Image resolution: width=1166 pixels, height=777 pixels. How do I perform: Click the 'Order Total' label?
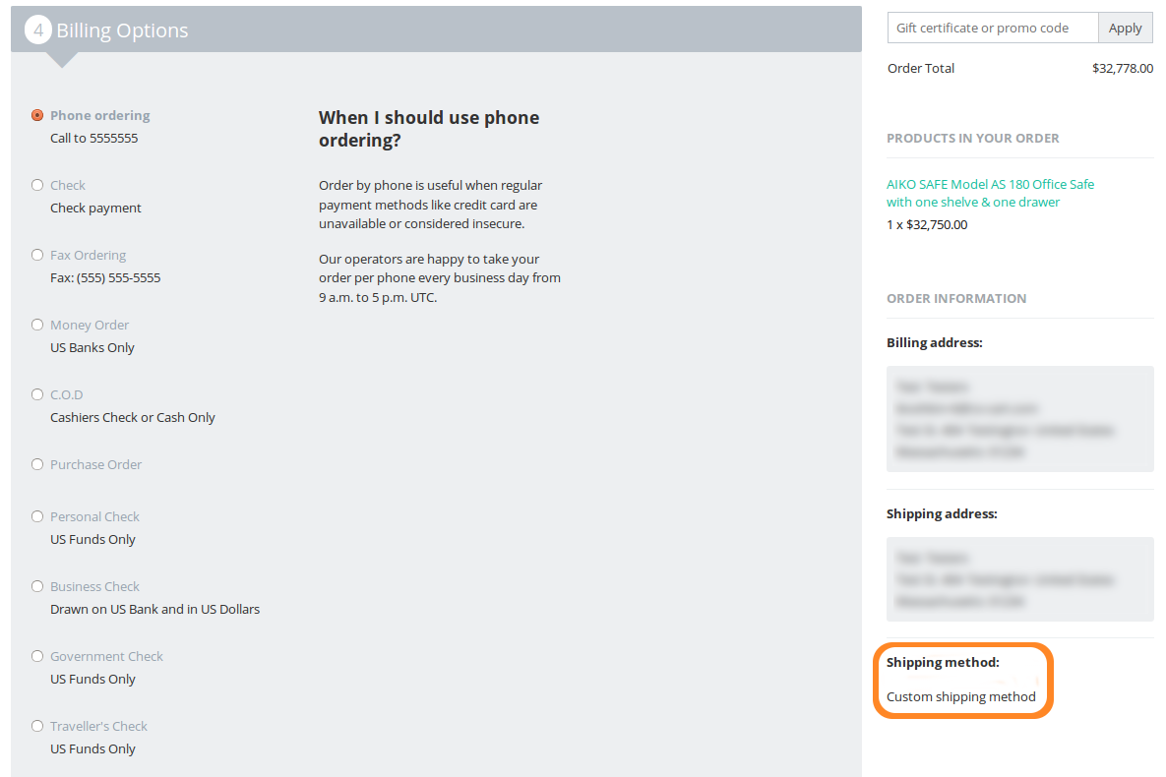[x=921, y=69]
